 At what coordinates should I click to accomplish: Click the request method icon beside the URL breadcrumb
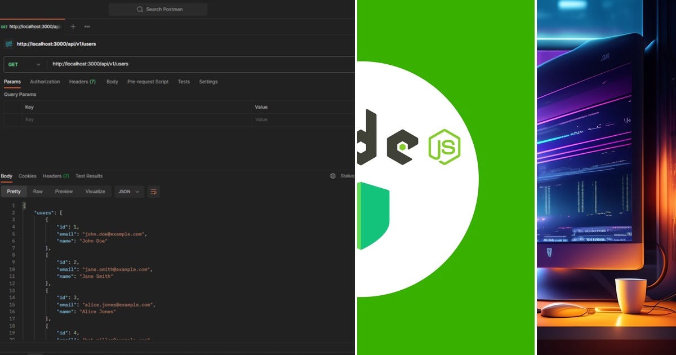pyautogui.click(x=8, y=43)
